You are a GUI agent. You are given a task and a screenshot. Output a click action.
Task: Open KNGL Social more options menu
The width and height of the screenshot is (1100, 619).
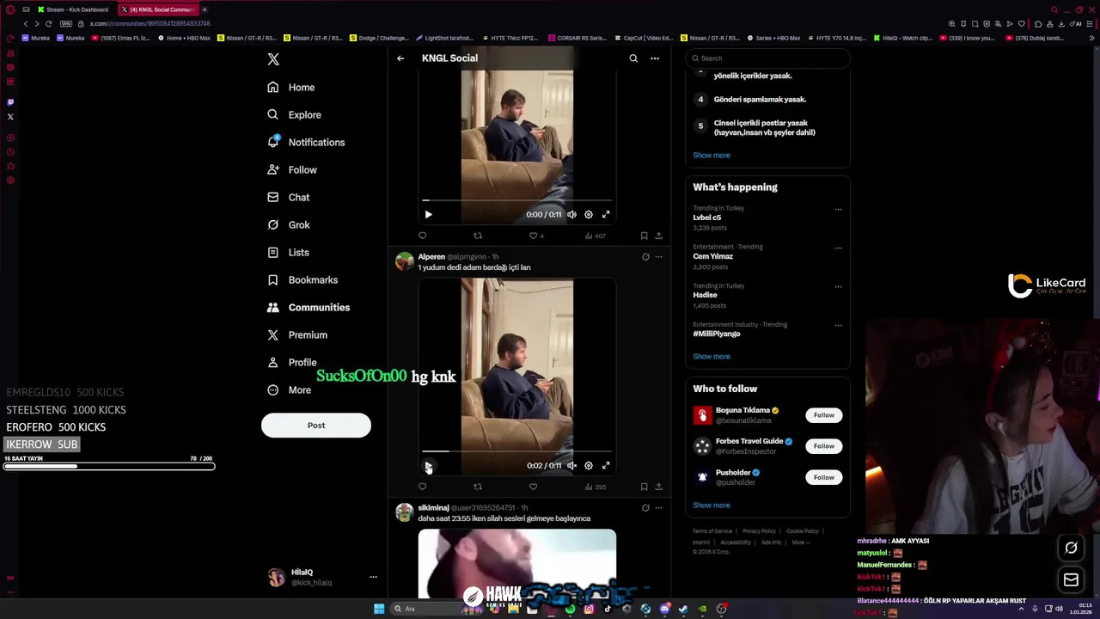click(655, 58)
